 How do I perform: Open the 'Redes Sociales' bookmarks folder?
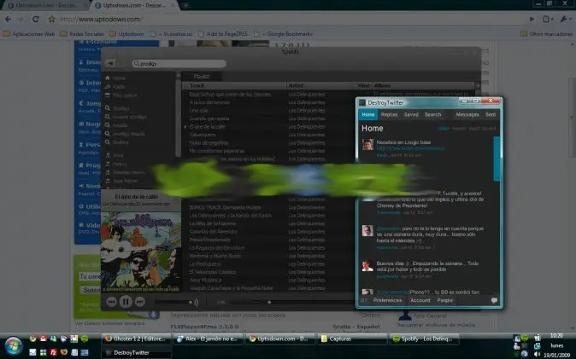tap(82, 34)
